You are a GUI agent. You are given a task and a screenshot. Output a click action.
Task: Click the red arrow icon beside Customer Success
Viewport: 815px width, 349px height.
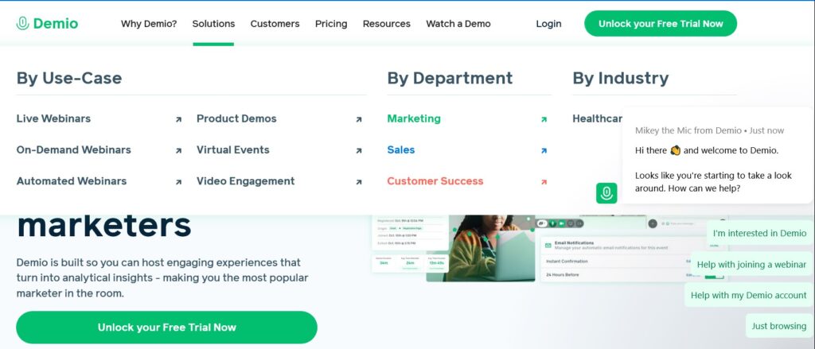(x=544, y=182)
